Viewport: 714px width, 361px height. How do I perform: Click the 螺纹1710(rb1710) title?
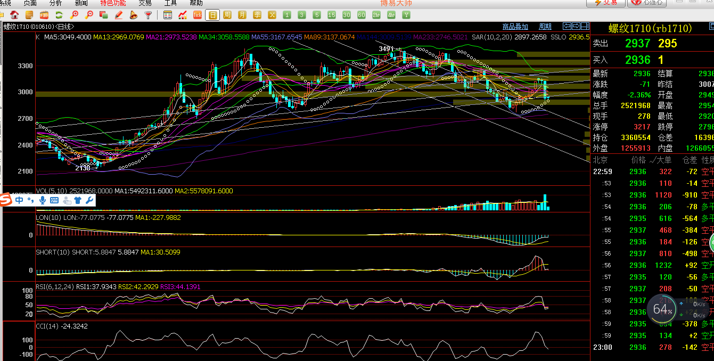[x=650, y=28]
